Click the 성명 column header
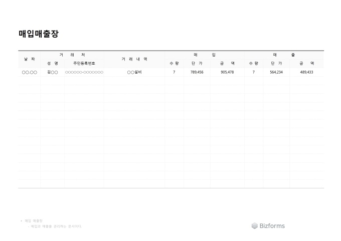This screenshot has width=341, height=241. (x=53, y=64)
